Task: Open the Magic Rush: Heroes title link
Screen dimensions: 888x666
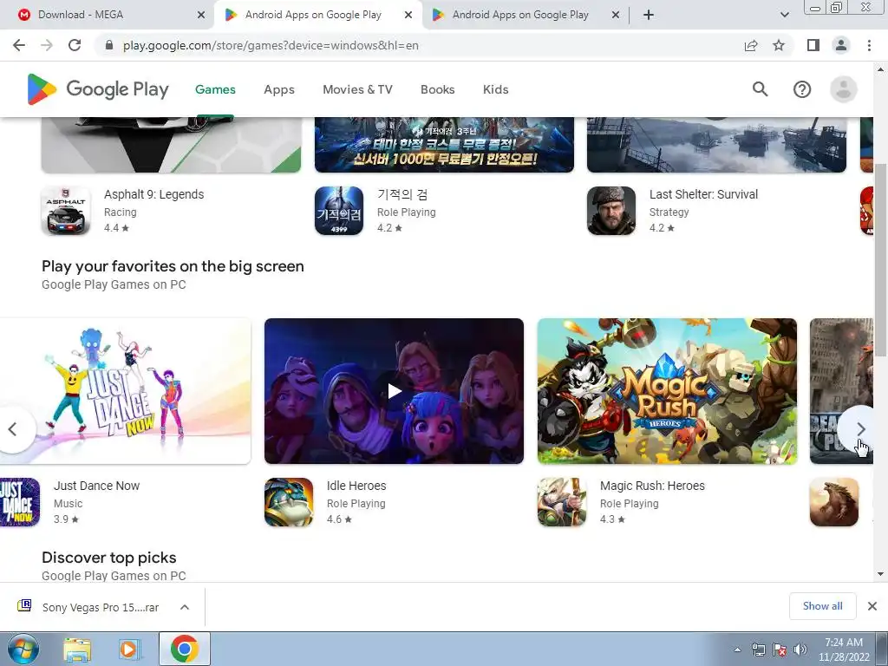Action: coord(652,486)
